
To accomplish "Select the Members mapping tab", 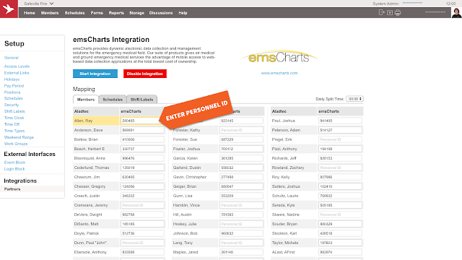I will (x=86, y=100).
